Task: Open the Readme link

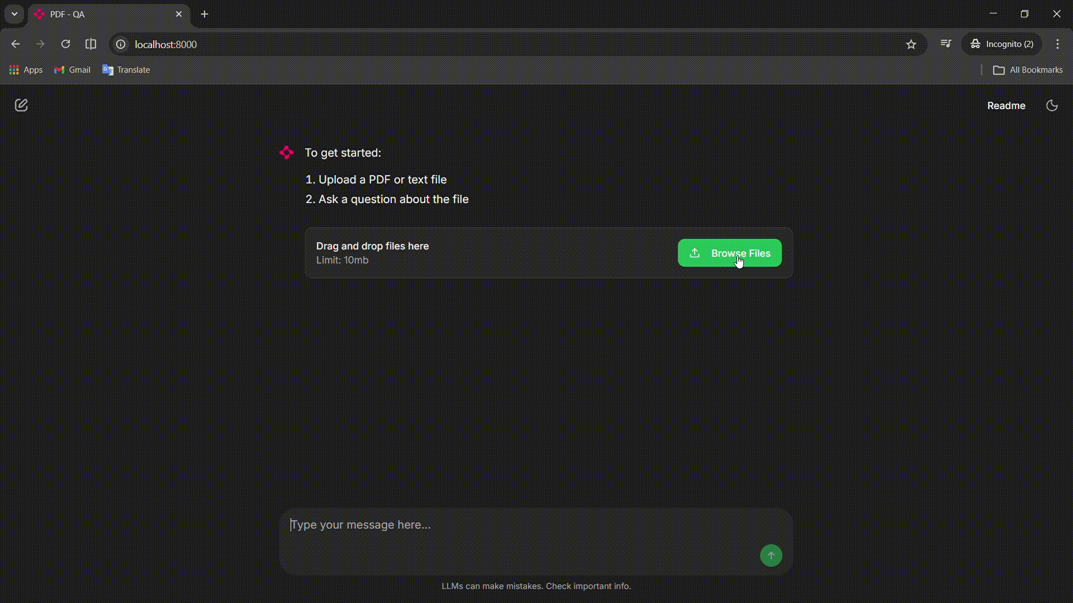Action: (x=1006, y=106)
